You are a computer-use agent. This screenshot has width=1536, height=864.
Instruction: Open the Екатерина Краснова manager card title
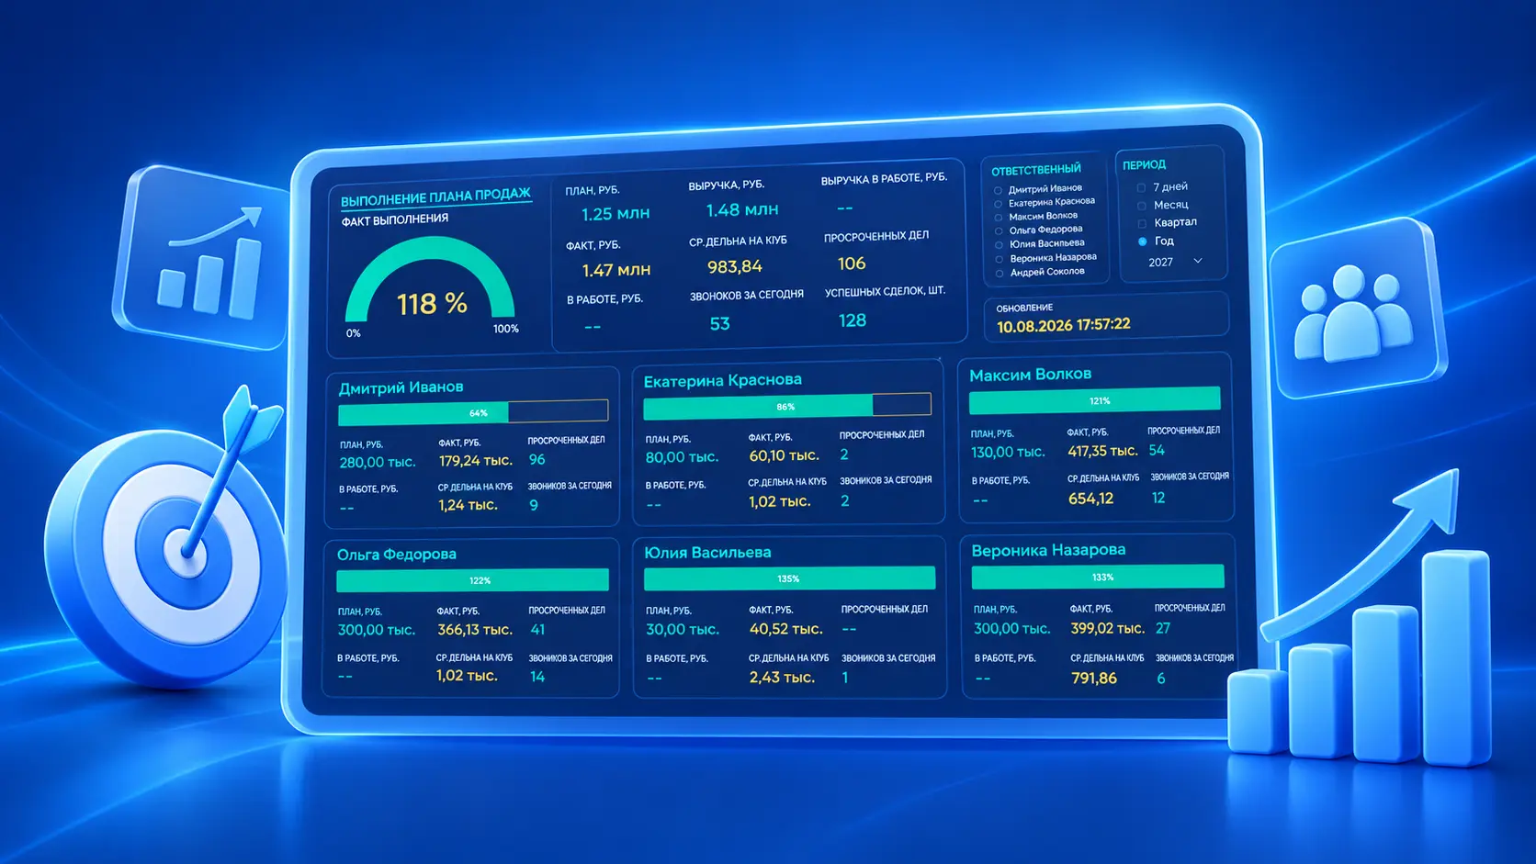[x=722, y=380]
